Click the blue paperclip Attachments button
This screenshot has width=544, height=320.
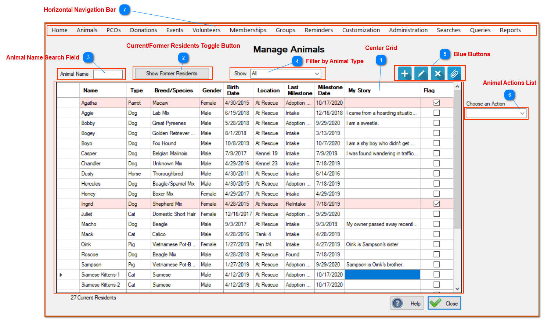(454, 73)
